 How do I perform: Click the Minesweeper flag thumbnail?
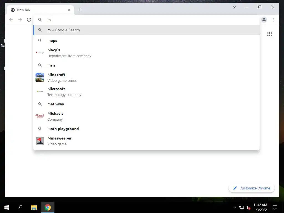coord(40,141)
